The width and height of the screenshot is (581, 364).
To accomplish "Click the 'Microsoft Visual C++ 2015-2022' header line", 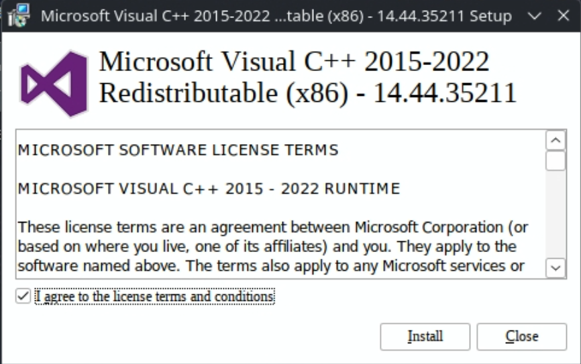I will (x=295, y=61).
